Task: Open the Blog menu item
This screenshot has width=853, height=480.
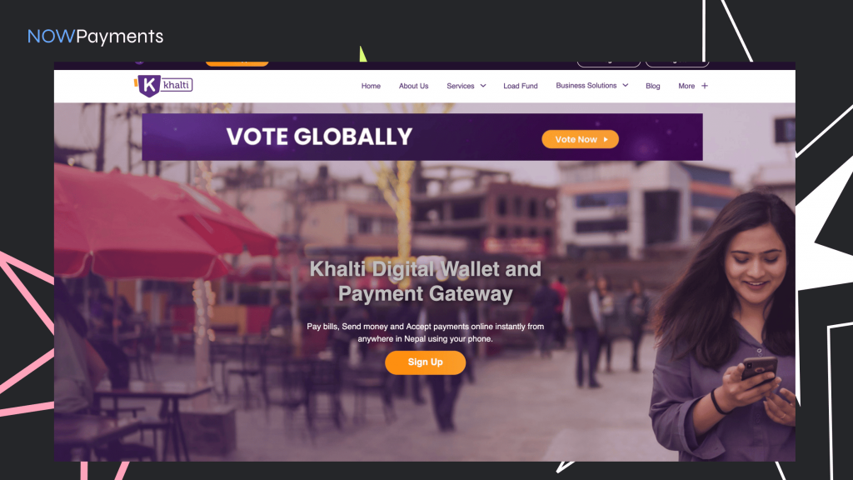Action: click(653, 86)
